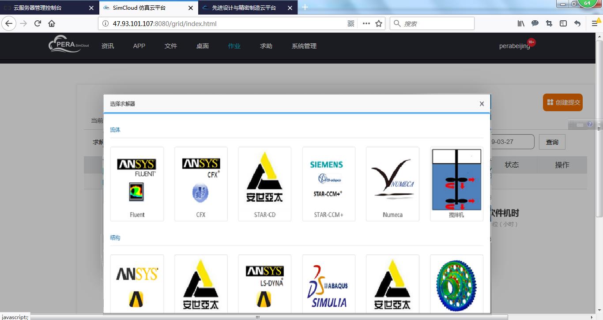This screenshot has width=603, height=320.
Task: Click the date input field ending 03-27
Action: [x=512, y=142]
